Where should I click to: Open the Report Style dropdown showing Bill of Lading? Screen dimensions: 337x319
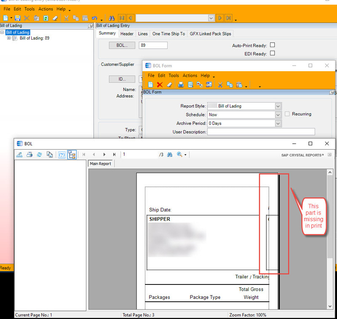pyautogui.click(x=278, y=106)
